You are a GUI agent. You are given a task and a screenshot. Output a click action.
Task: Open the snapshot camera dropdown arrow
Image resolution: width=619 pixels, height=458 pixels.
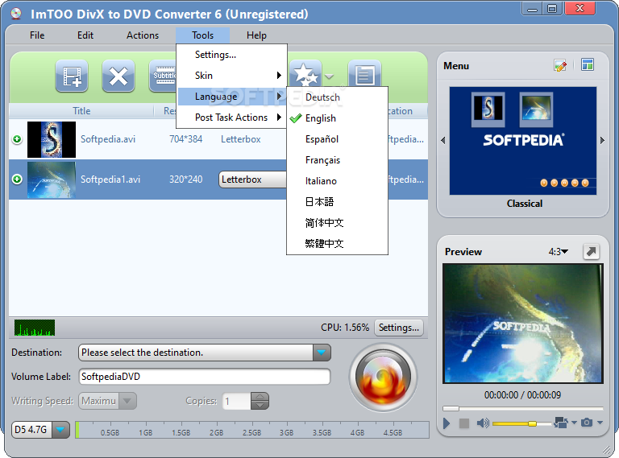point(600,423)
